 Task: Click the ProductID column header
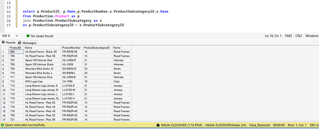tap(16, 48)
